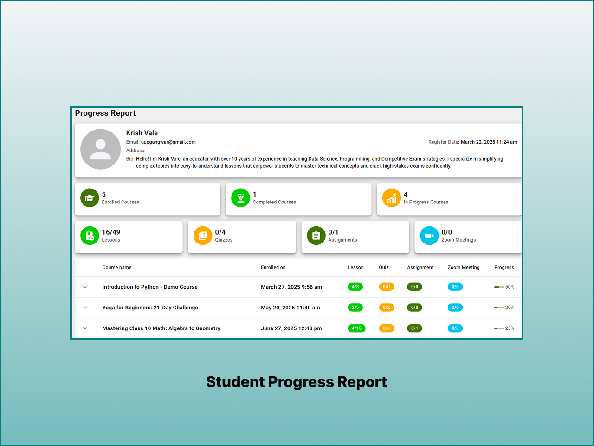
Task: Select the In Progress Courses chart icon
Action: [x=392, y=197]
